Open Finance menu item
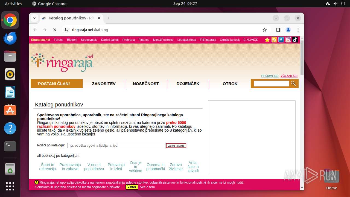Screen dimensions: 350x197 (144, 40)
